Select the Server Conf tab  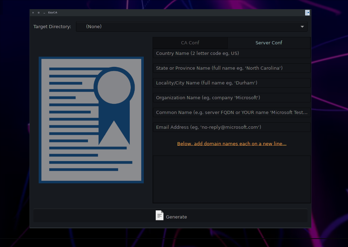click(x=269, y=43)
